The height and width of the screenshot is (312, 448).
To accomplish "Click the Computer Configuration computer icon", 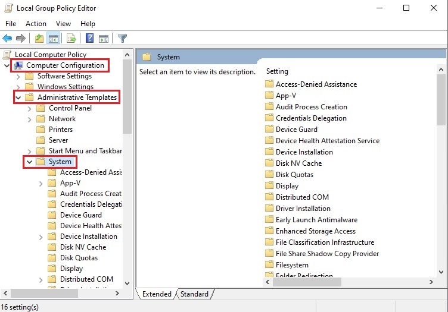I will pyautogui.click(x=18, y=65).
